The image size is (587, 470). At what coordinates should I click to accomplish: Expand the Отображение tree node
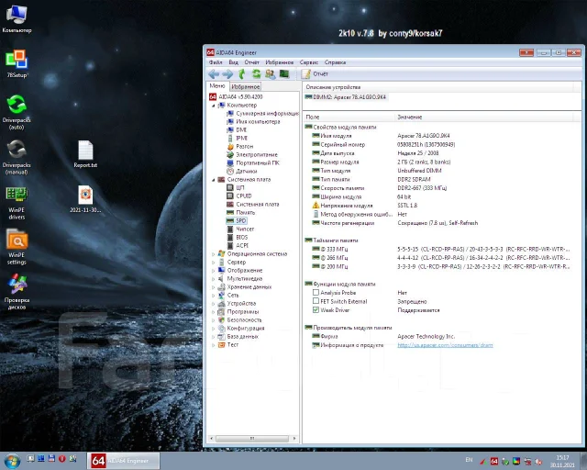(214, 271)
